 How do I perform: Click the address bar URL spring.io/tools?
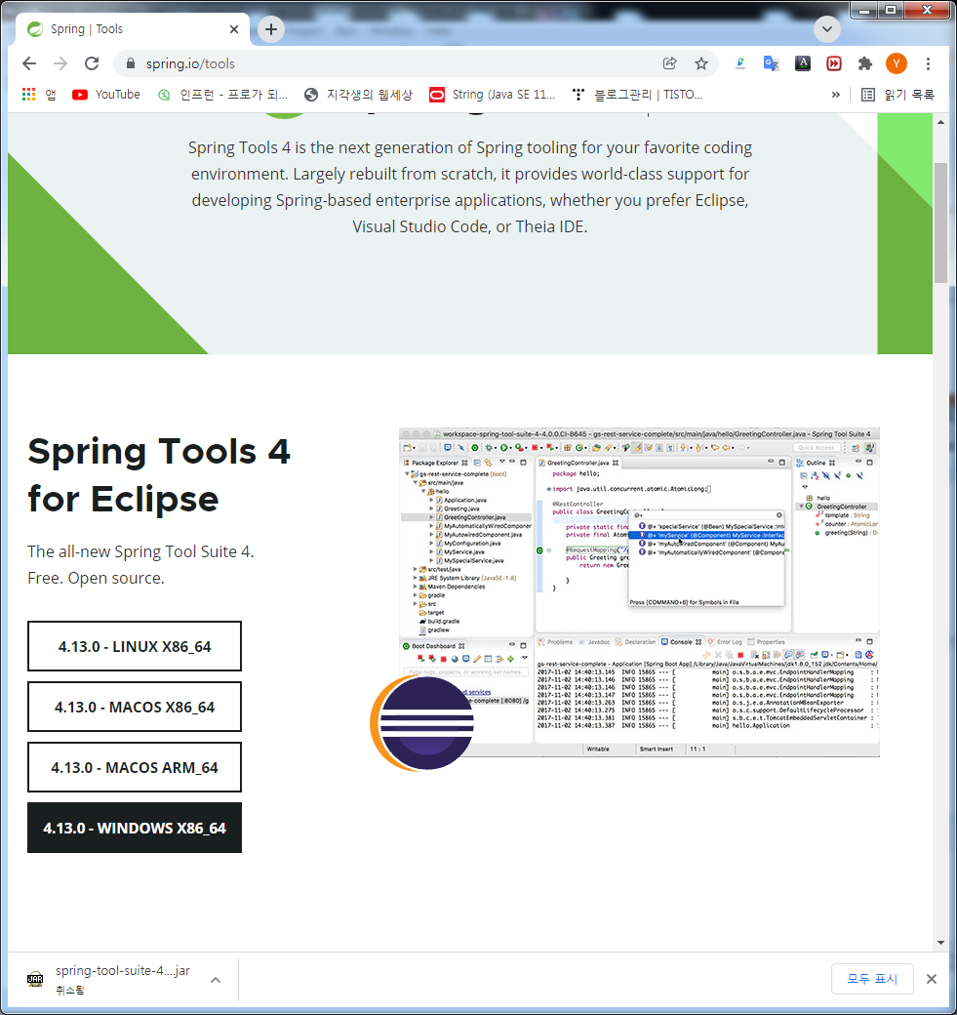point(190,63)
